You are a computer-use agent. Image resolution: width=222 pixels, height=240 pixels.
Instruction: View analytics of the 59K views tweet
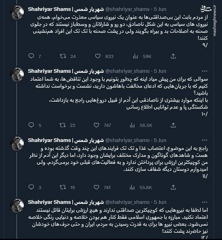pos(135,56)
